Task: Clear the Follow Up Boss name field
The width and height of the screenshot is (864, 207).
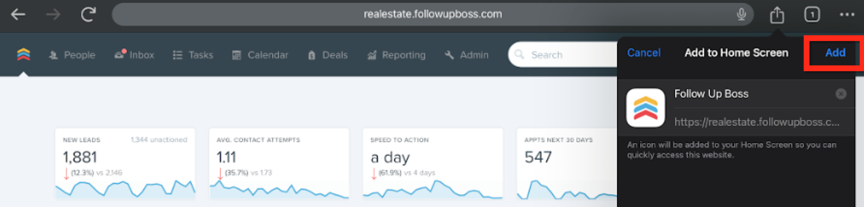Action: click(x=841, y=94)
